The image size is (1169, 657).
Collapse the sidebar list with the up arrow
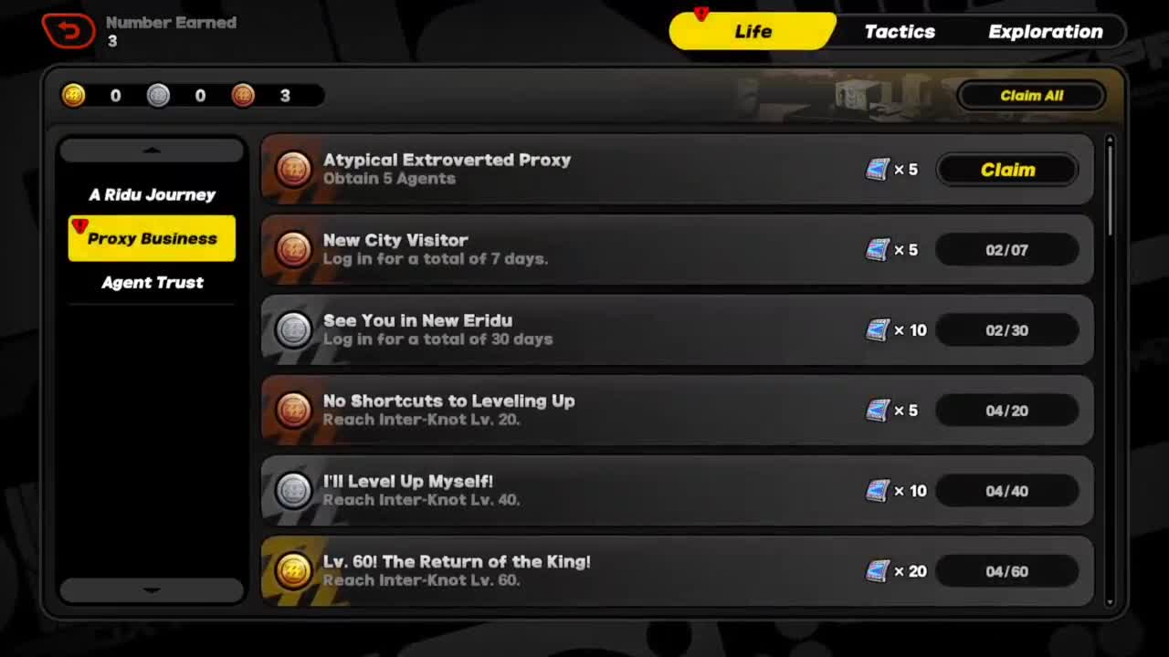152,151
